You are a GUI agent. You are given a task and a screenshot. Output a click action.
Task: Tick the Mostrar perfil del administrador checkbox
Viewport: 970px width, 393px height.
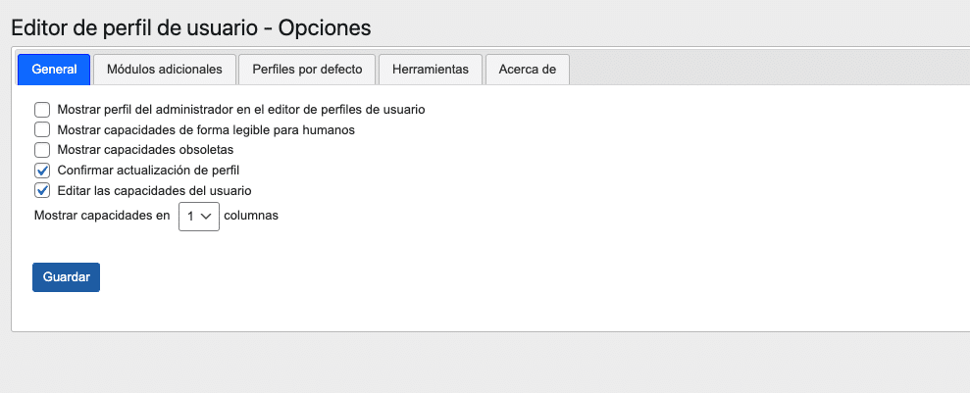pos(42,110)
